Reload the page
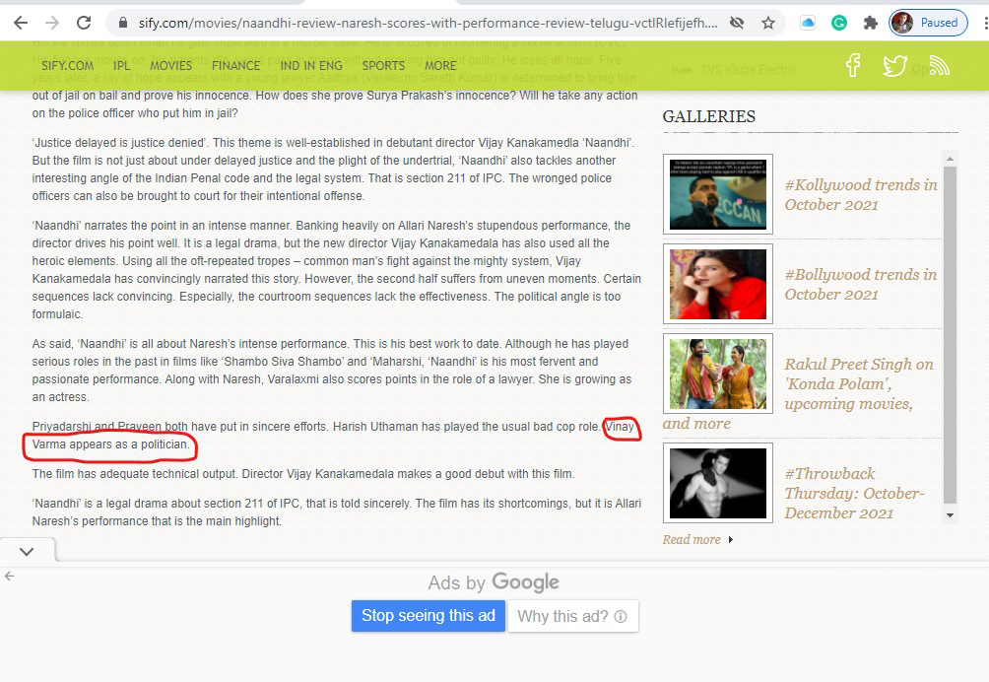The width and height of the screenshot is (989, 682). [x=84, y=23]
